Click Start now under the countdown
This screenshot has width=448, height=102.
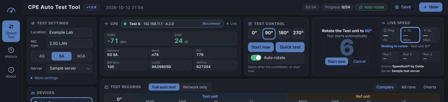337,61
